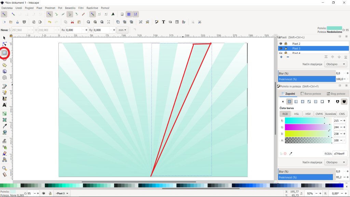The image size is (350, 197).
Task: Click the Import file icon
Action: (33, 22)
